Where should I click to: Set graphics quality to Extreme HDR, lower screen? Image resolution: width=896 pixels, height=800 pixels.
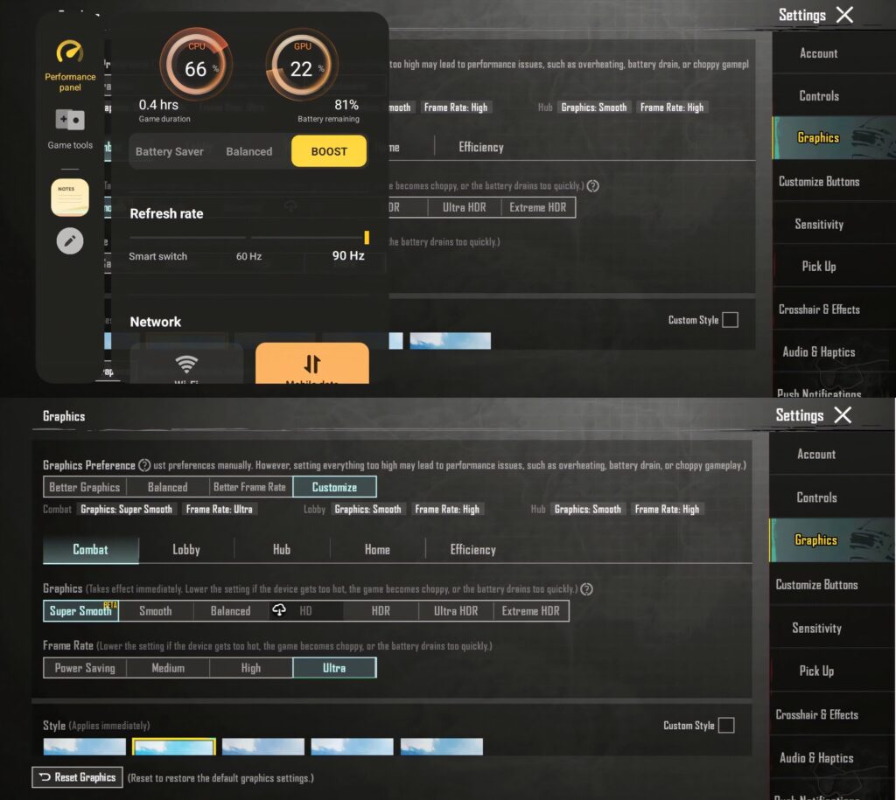click(531, 611)
